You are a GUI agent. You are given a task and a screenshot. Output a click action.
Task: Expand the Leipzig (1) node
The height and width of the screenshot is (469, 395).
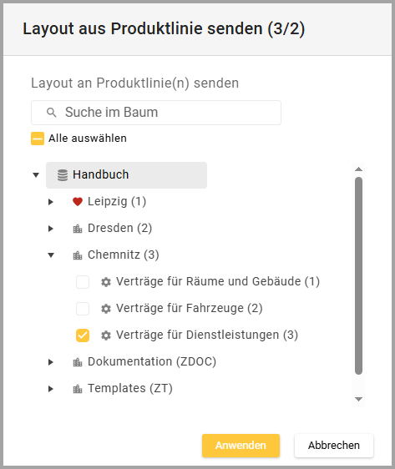51,202
